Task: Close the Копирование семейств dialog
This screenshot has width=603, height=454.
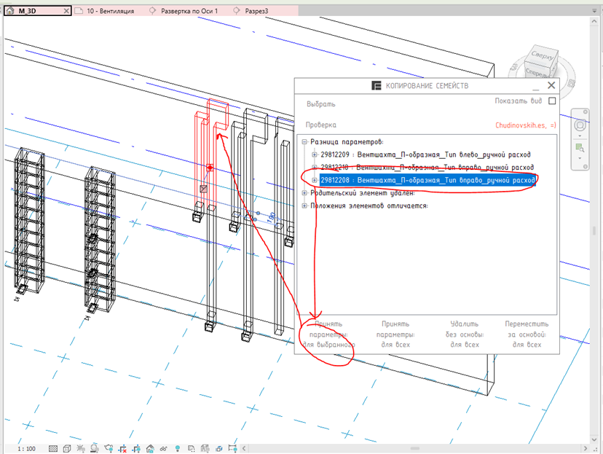Action: point(551,85)
